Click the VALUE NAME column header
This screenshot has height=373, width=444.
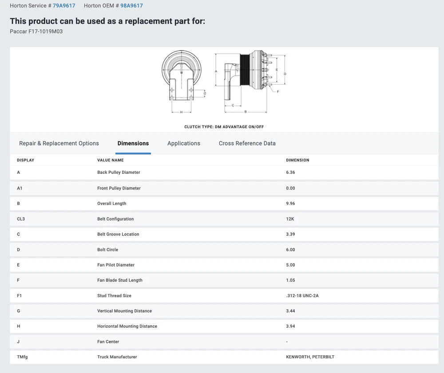click(x=111, y=160)
